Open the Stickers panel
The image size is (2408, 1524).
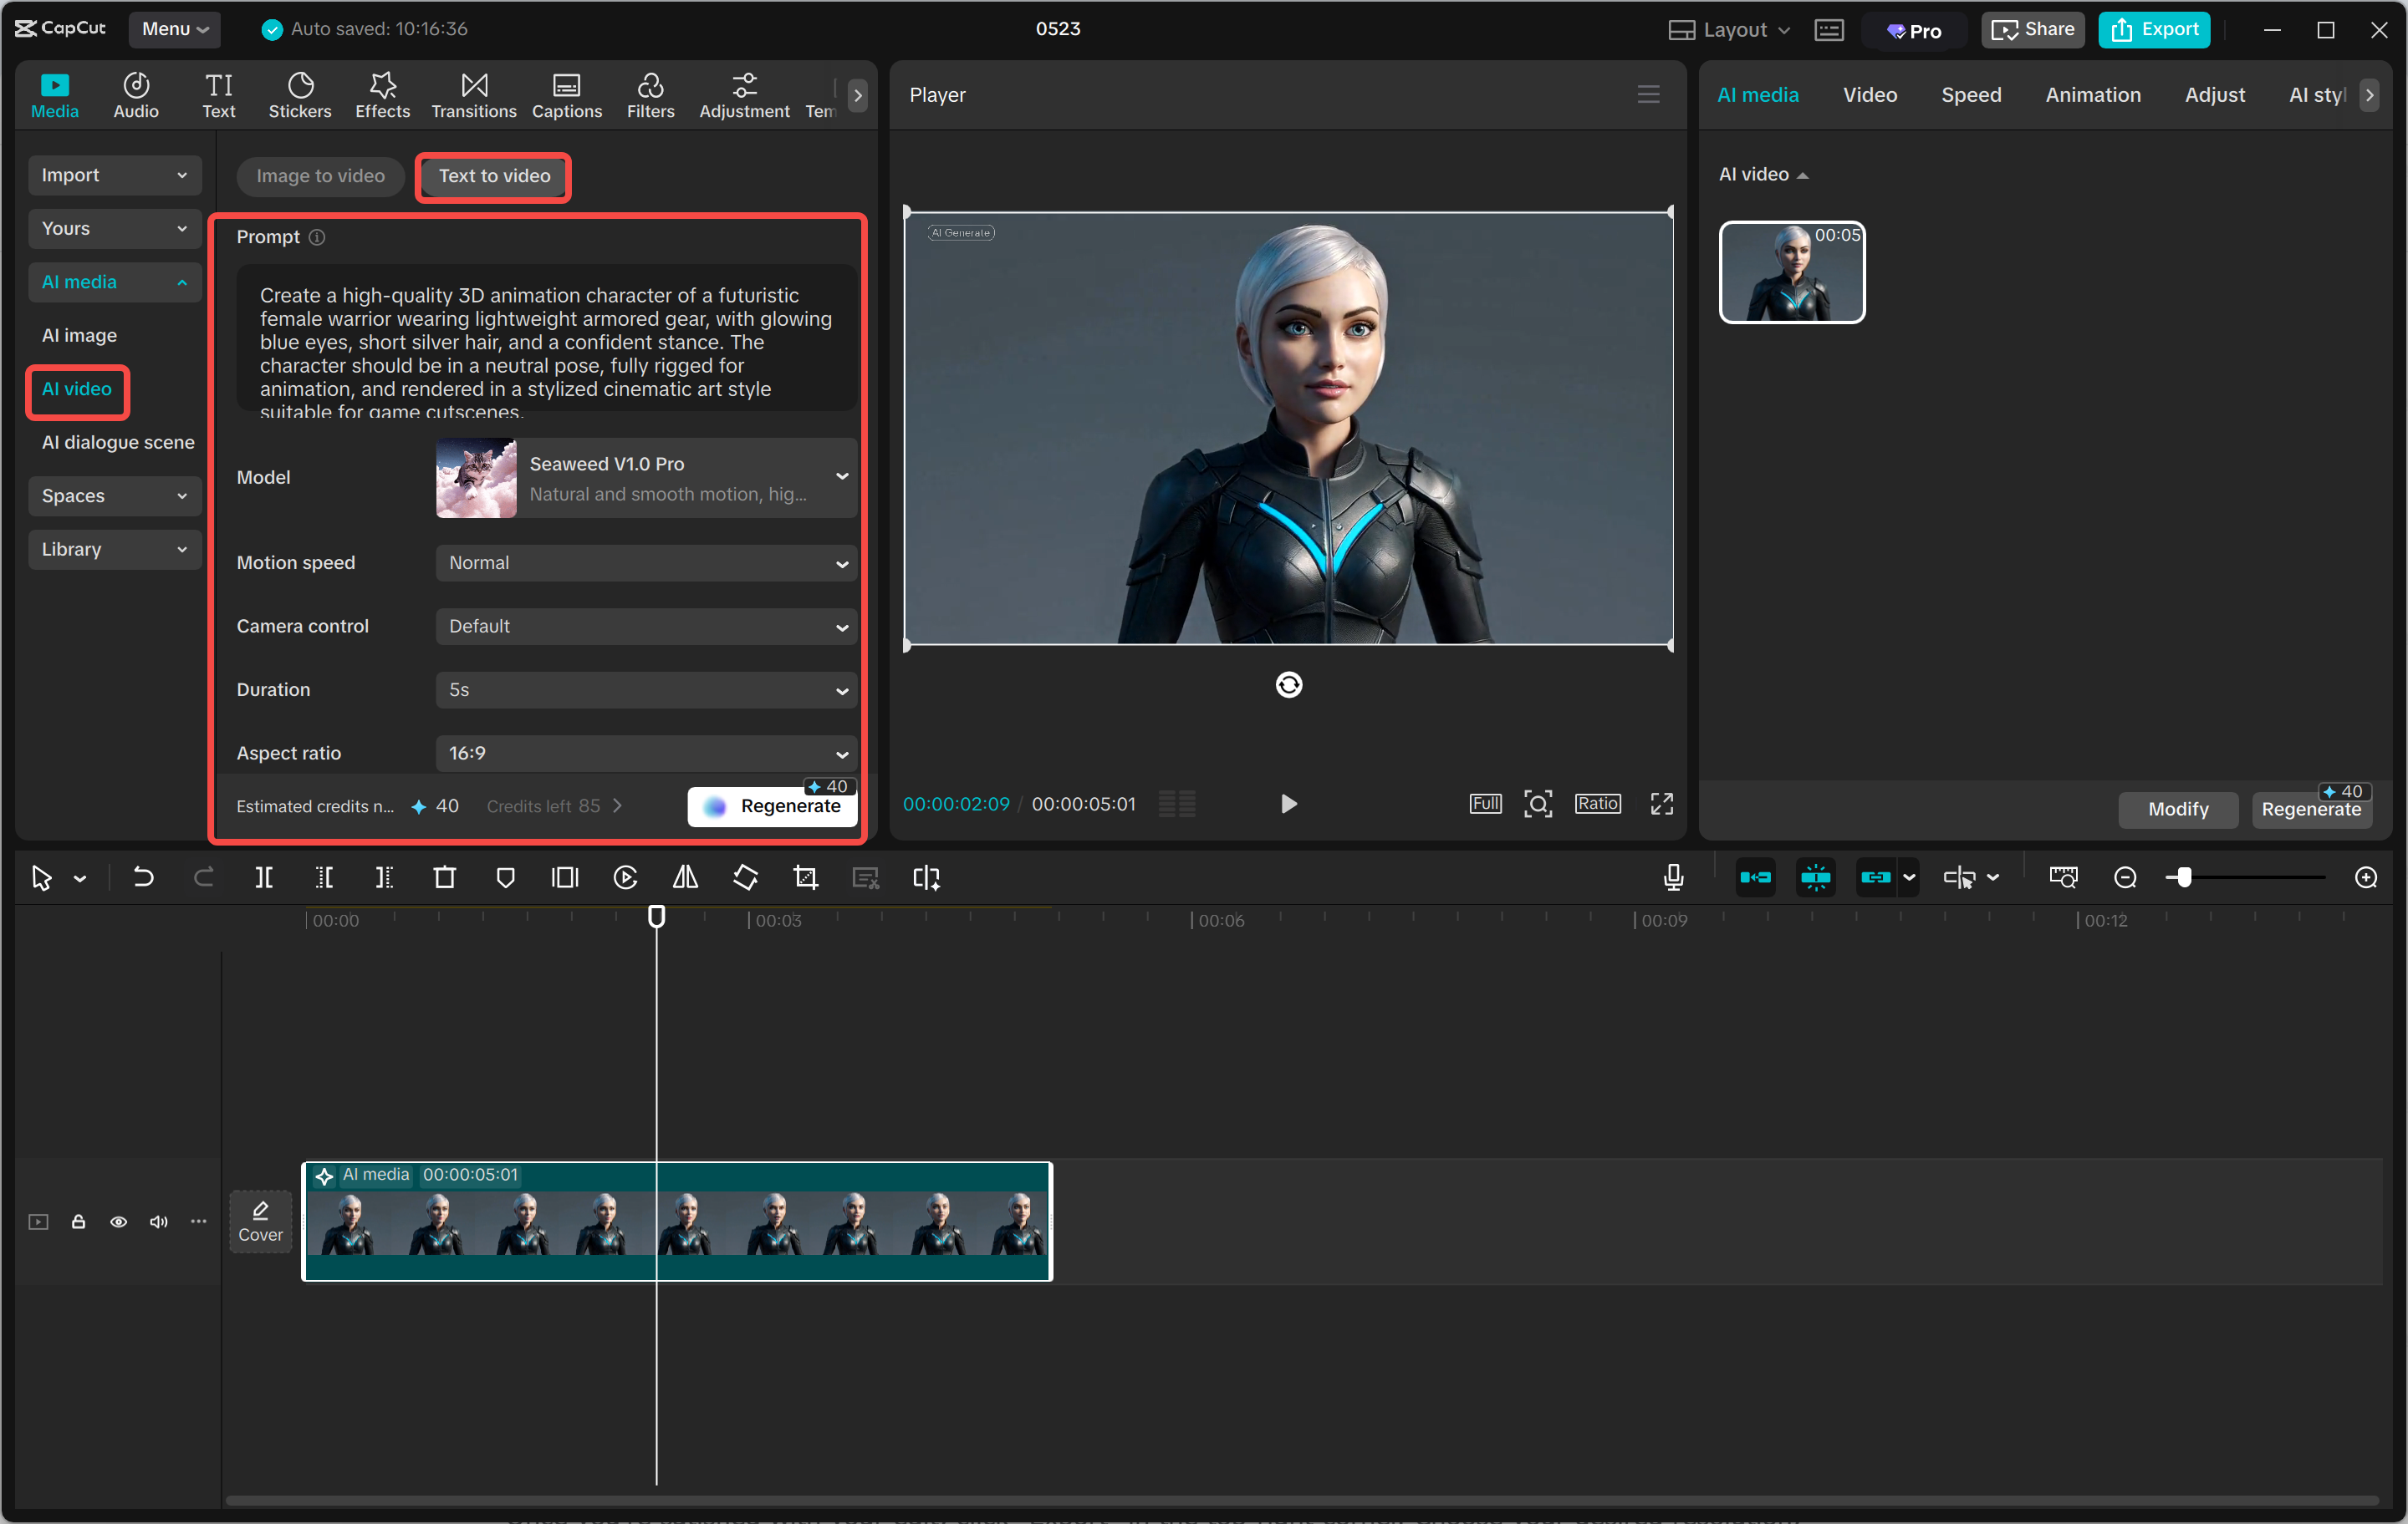click(x=299, y=94)
